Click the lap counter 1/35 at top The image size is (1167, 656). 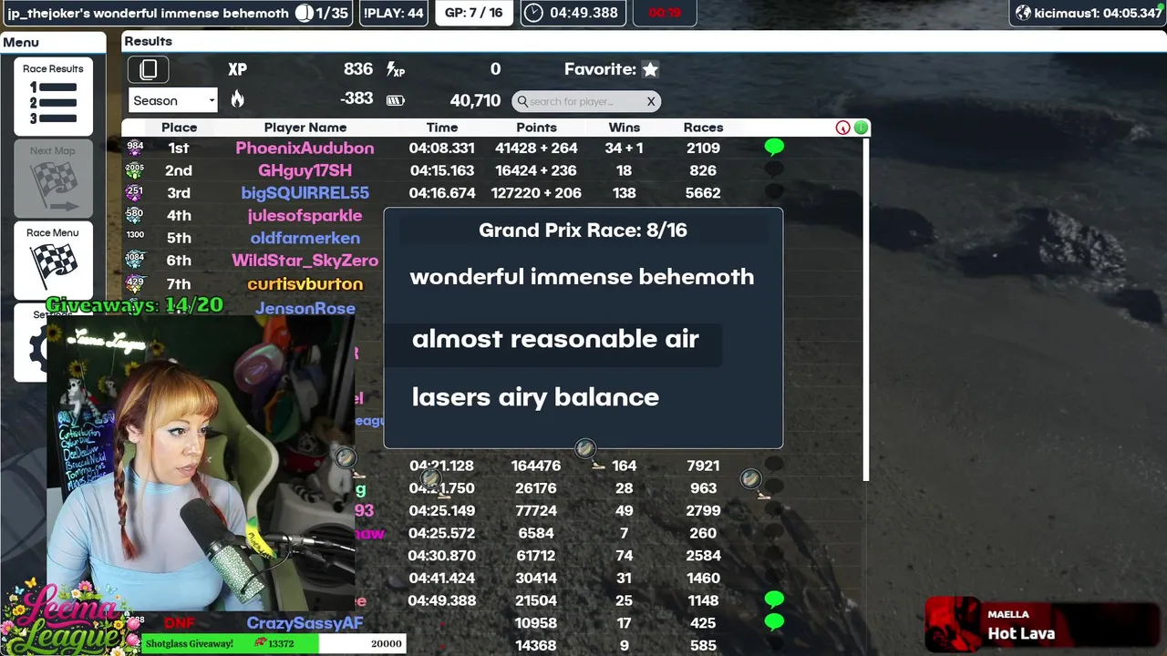click(x=322, y=13)
